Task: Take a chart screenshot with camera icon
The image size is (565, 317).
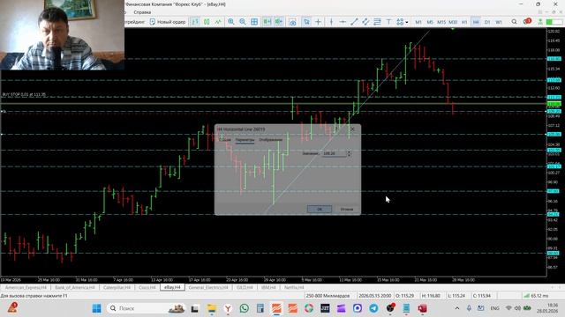Action: 293,22
